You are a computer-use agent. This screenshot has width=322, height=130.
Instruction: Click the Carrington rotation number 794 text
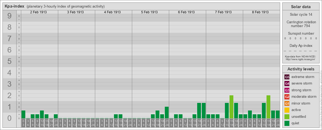301,24
